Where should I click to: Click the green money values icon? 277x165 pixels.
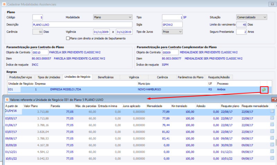(x=264, y=90)
